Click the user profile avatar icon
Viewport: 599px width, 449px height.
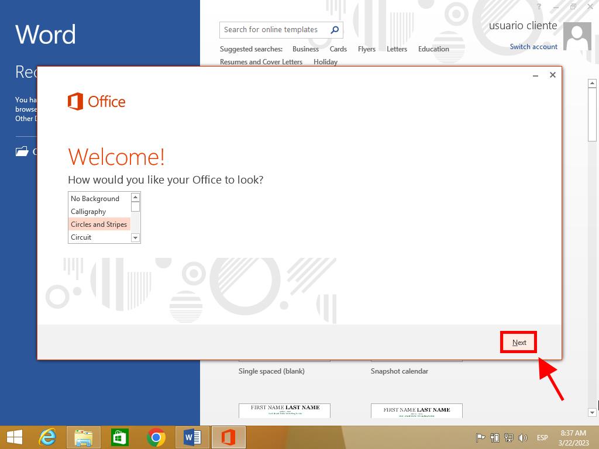577,37
